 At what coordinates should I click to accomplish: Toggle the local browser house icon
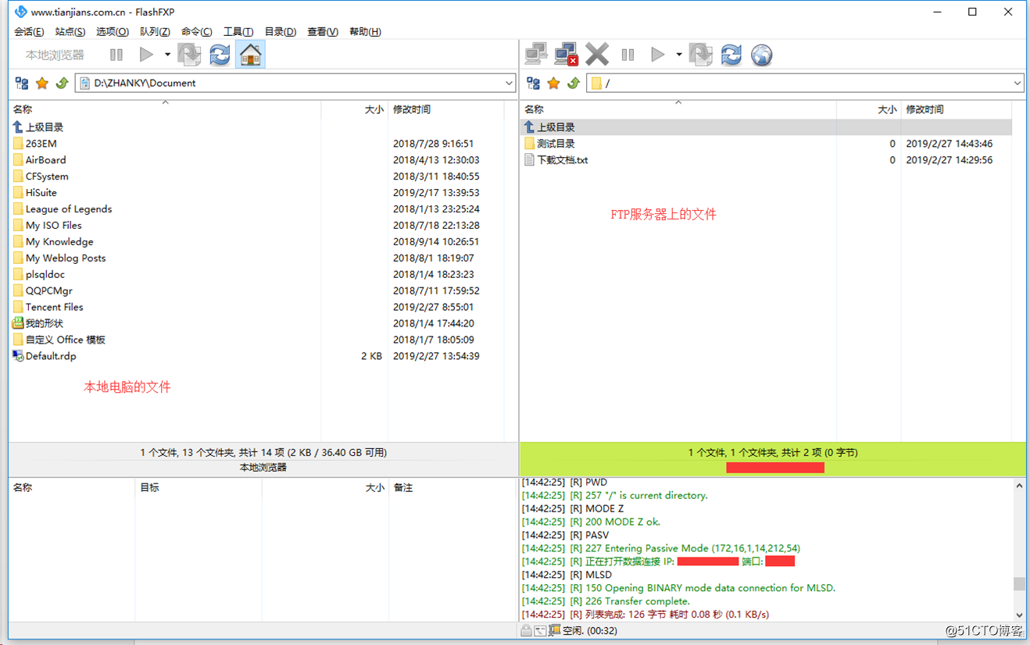[250, 55]
